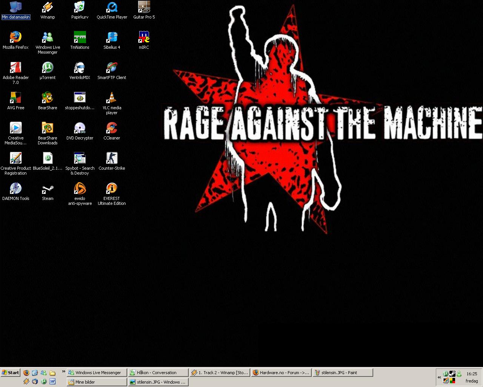Screen dimensions: 483x387
Task: Select the Mozilla Firefox desktop icon
Action: point(15,40)
